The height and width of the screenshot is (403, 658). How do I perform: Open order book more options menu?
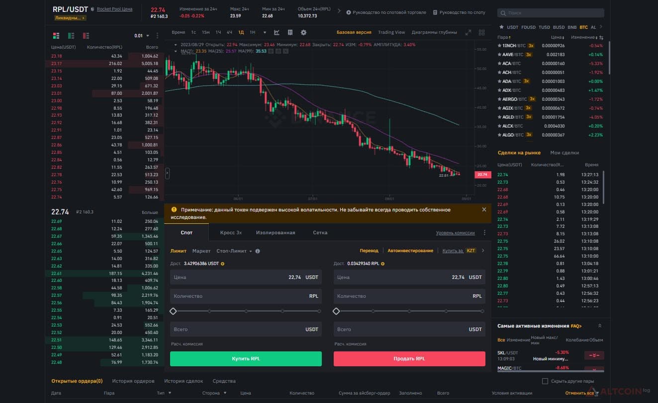158,36
